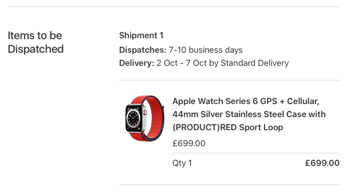Click the 'Shipment 1' heading
This screenshot has width=347, height=191.
pos(141,35)
